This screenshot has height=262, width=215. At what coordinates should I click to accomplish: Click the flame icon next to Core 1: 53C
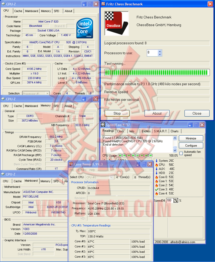(x=156, y=181)
